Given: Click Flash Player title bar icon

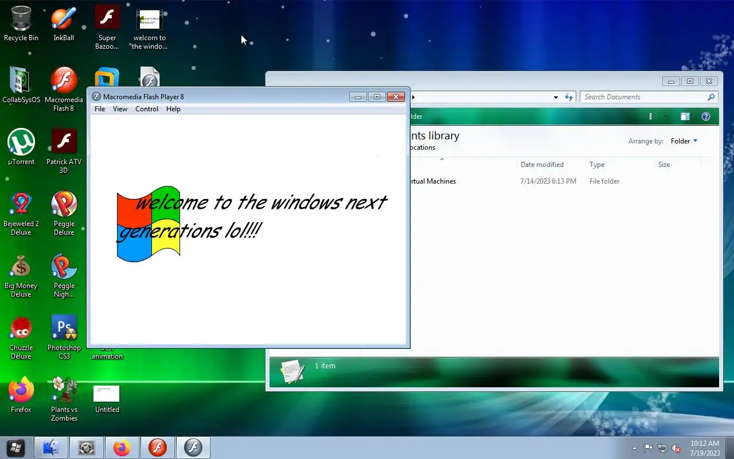Looking at the screenshot, I should (96, 97).
